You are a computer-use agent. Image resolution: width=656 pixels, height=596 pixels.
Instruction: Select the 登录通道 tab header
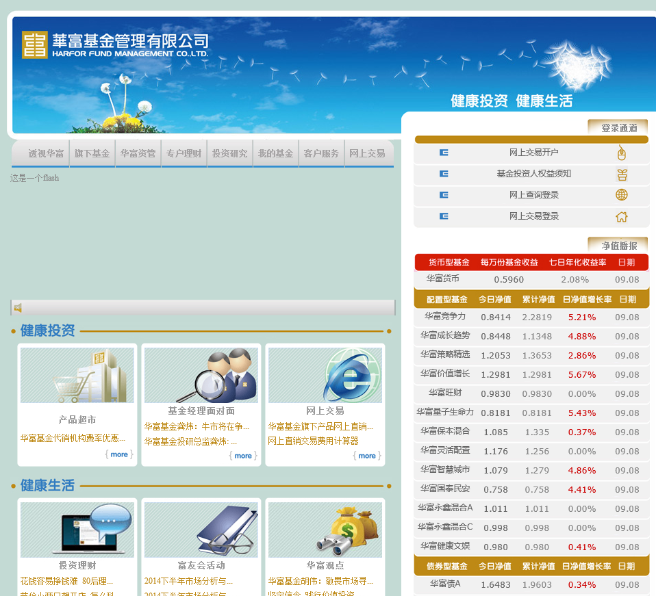point(618,127)
